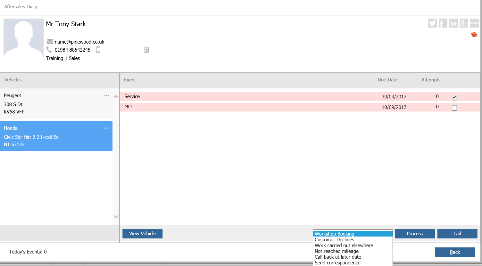Click the email envelope icon
The height and width of the screenshot is (266, 482).
[50, 42]
